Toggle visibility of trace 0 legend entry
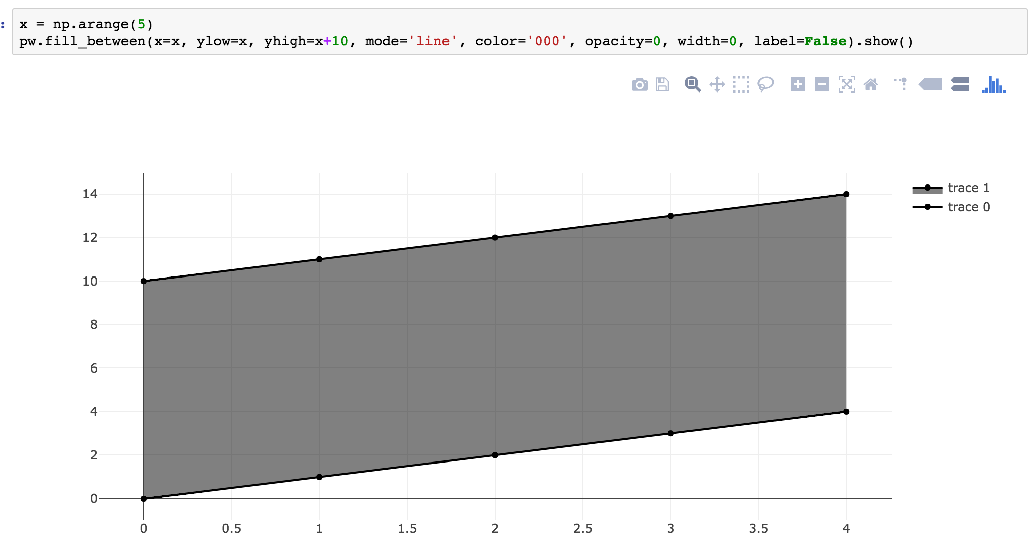 (968, 207)
